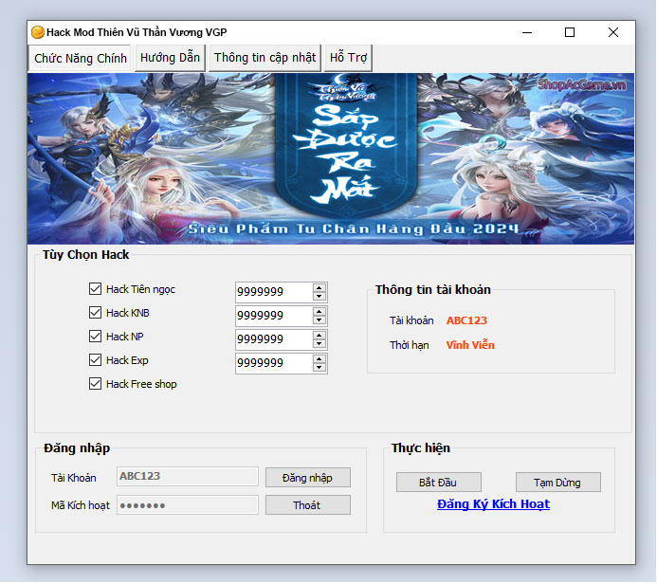657x584 pixels.
Task: Click the Hack Tiên ngọc number field
Action: [x=274, y=292]
